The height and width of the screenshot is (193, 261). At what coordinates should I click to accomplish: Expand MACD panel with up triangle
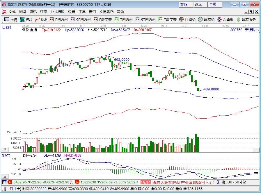5,176
